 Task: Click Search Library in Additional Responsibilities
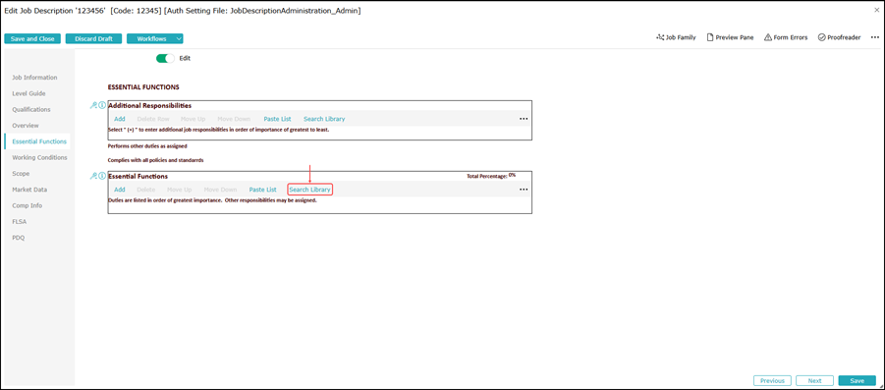click(x=324, y=119)
